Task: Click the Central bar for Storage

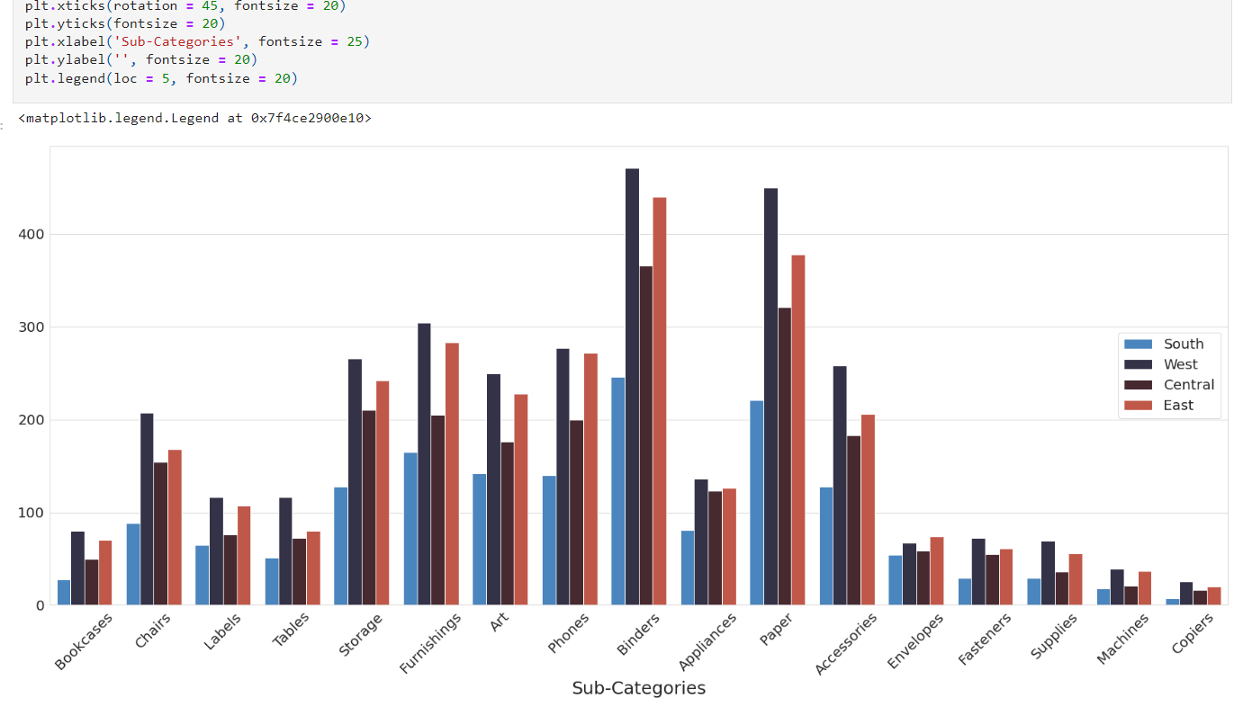Action: [x=368, y=507]
